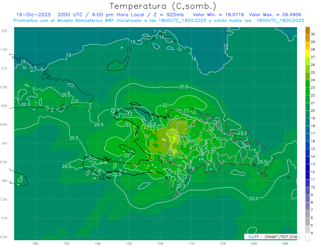This screenshot has width=320, height=247.
Task: Click the legend value "11"
Action: (x=314, y=180)
